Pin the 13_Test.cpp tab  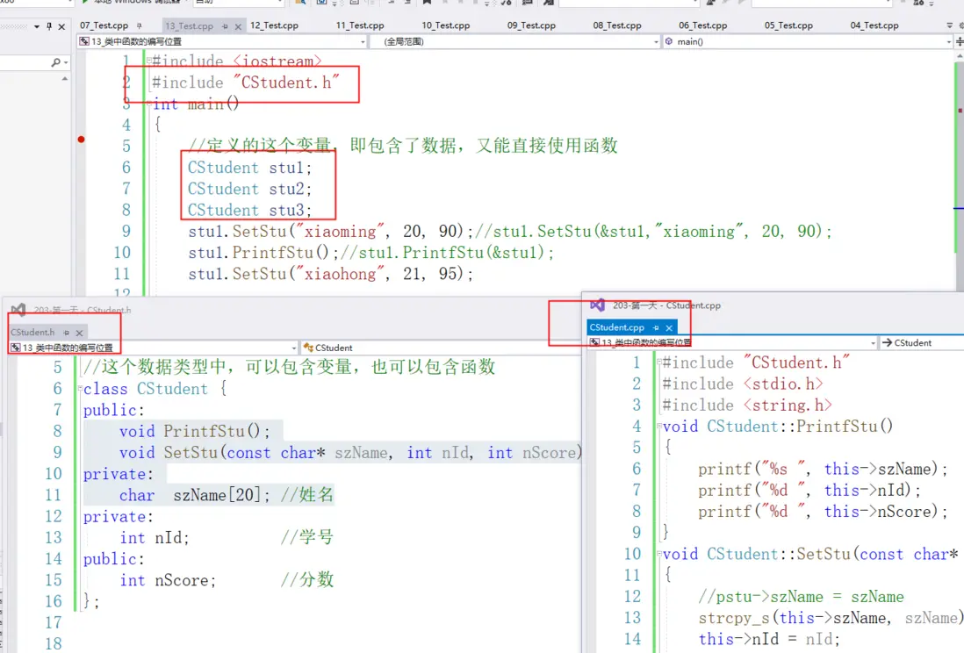(225, 26)
